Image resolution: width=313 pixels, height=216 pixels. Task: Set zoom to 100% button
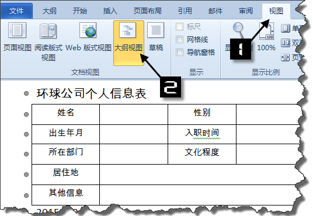(266, 37)
